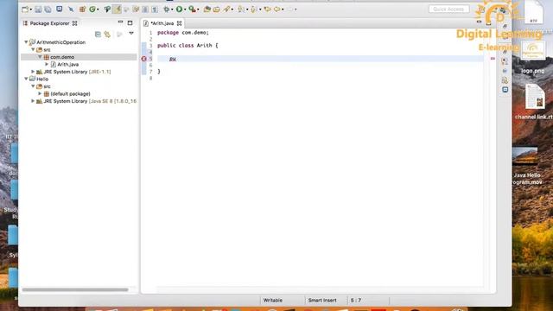The height and width of the screenshot is (311, 553).
Task: Click the error marker on line 5
Action: pos(144,59)
